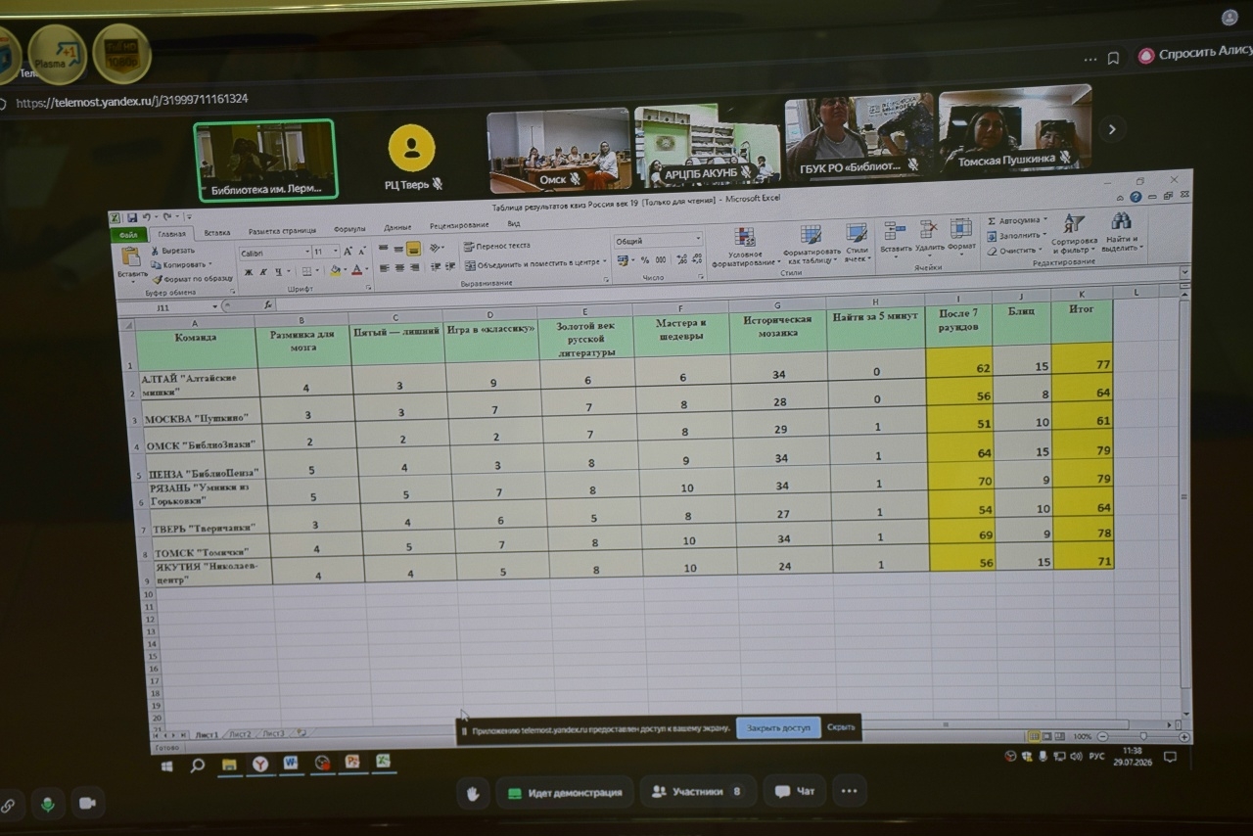The width and height of the screenshot is (1253, 836).
Task: Click the Закрыть доступ button
Action: pos(779,728)
